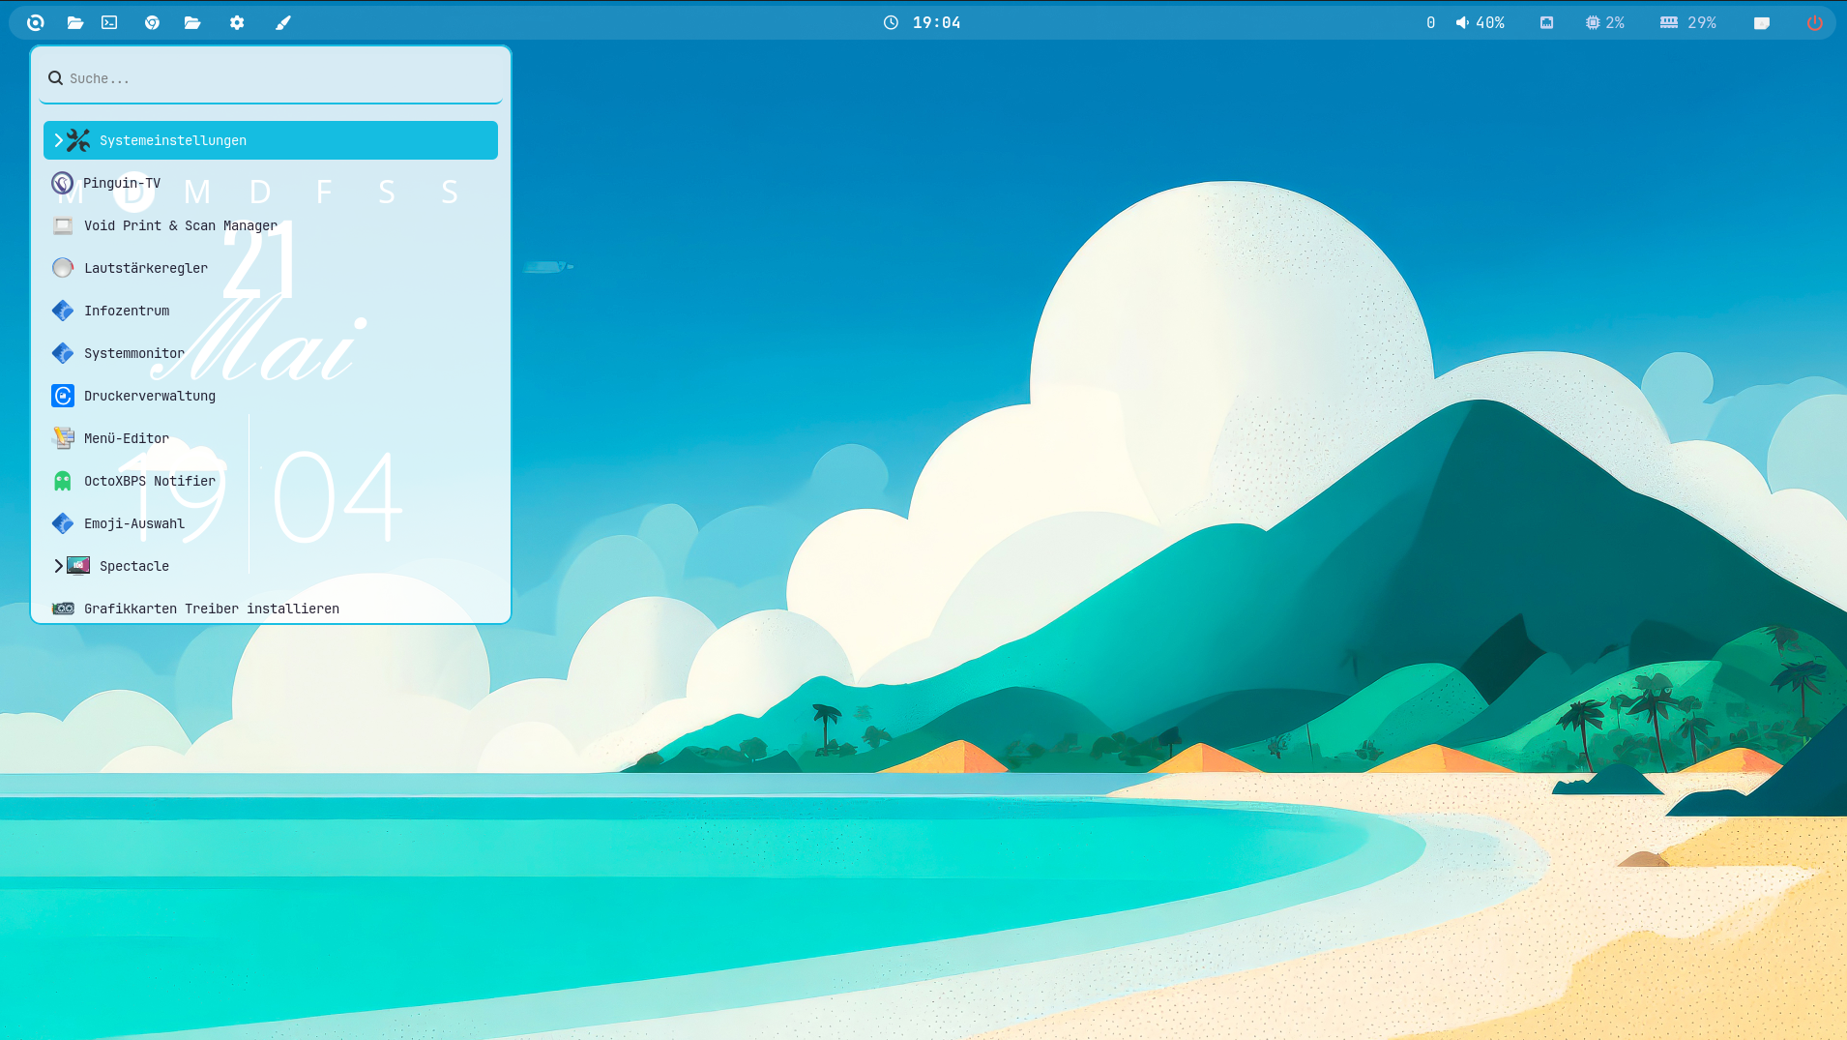Open the first folder icon in the panel
The image size is (1847, 1040).
pos(74,22)
